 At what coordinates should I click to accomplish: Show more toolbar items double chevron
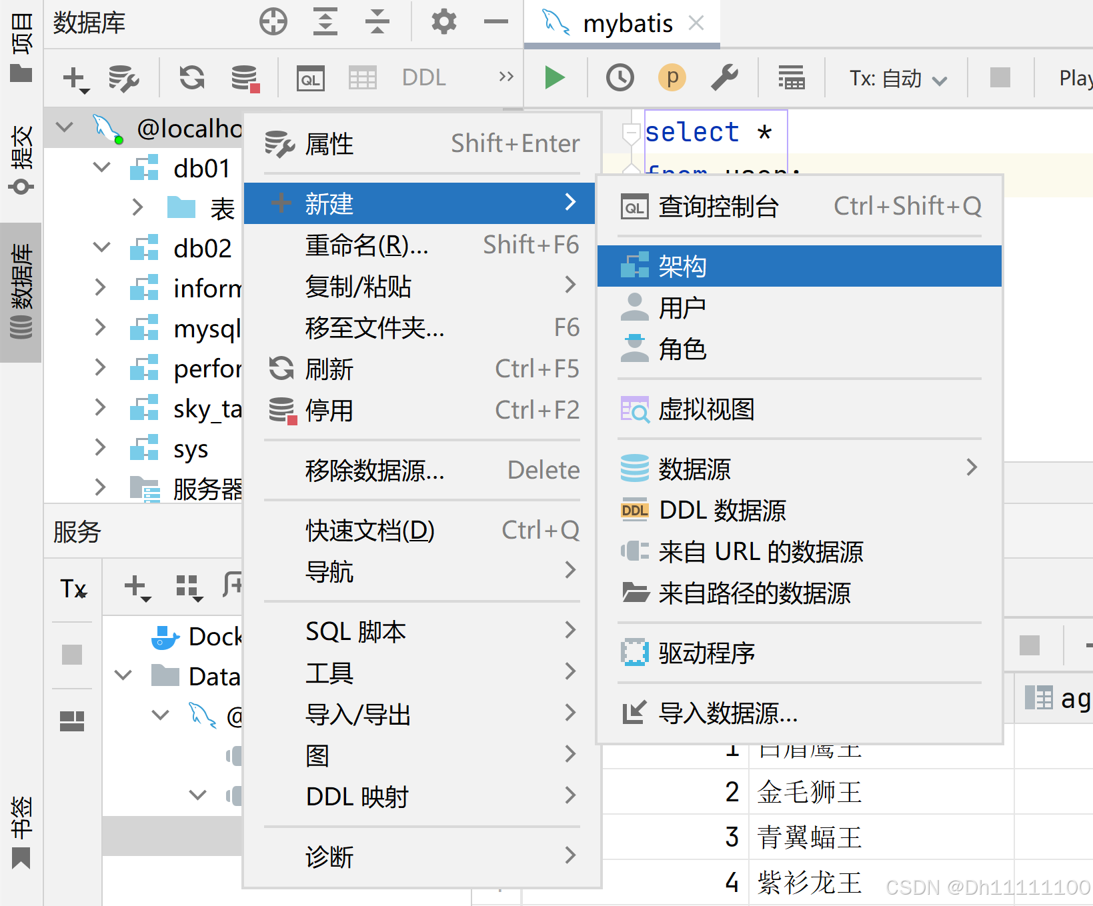click(x=506, y=77)
